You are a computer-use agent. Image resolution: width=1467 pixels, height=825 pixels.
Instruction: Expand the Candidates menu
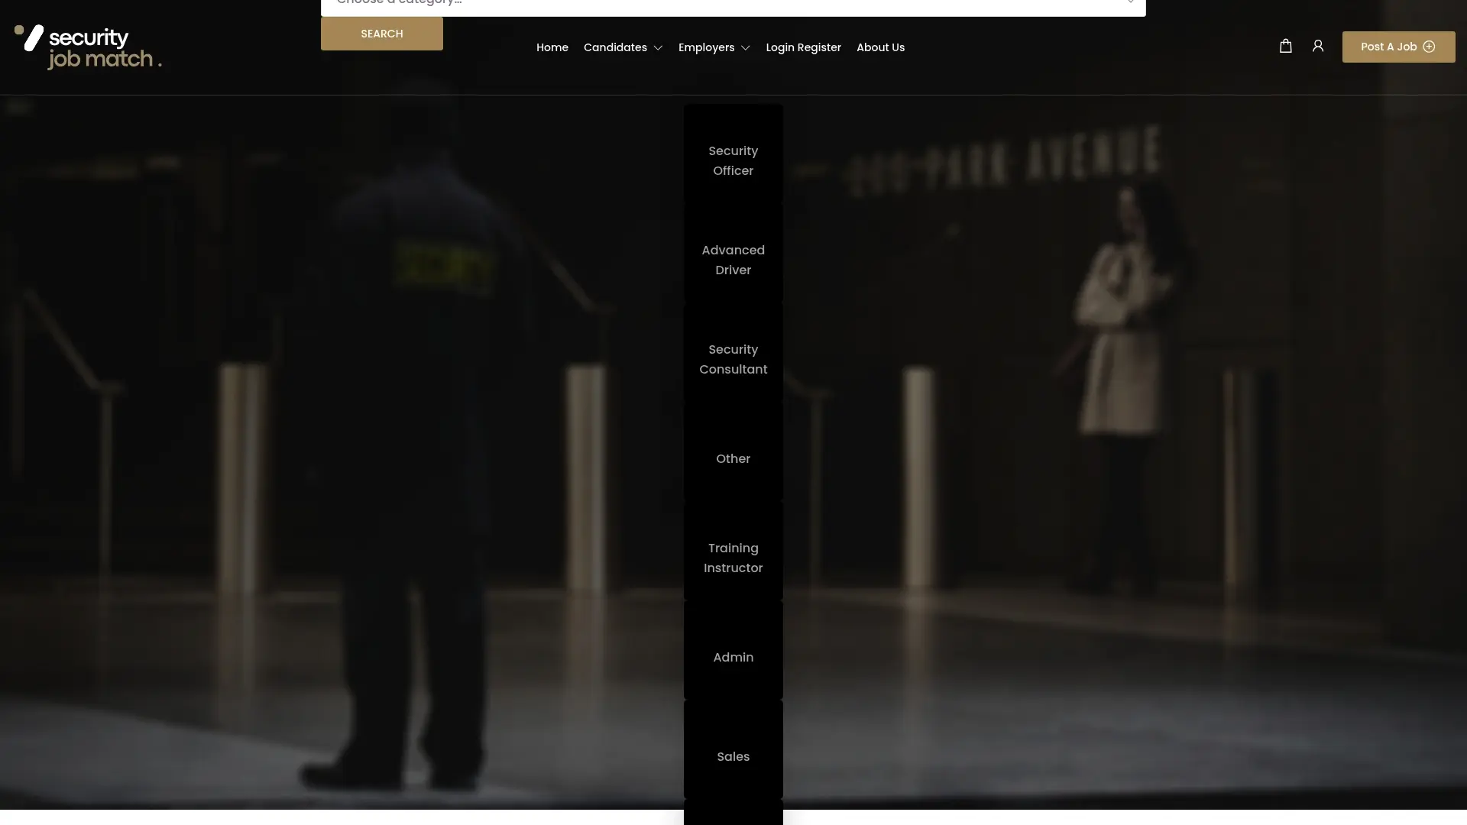623,47
